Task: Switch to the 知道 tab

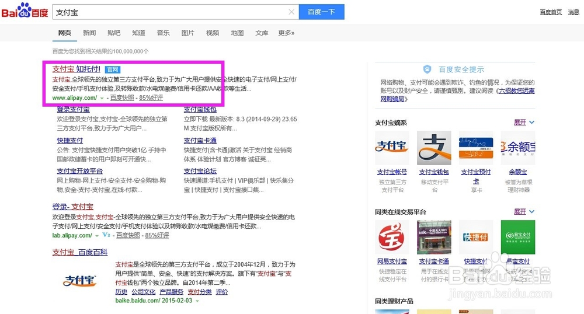Action: 138,33
